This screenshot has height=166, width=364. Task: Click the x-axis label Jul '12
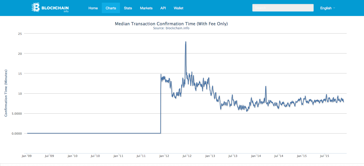(x=187, y=156)
